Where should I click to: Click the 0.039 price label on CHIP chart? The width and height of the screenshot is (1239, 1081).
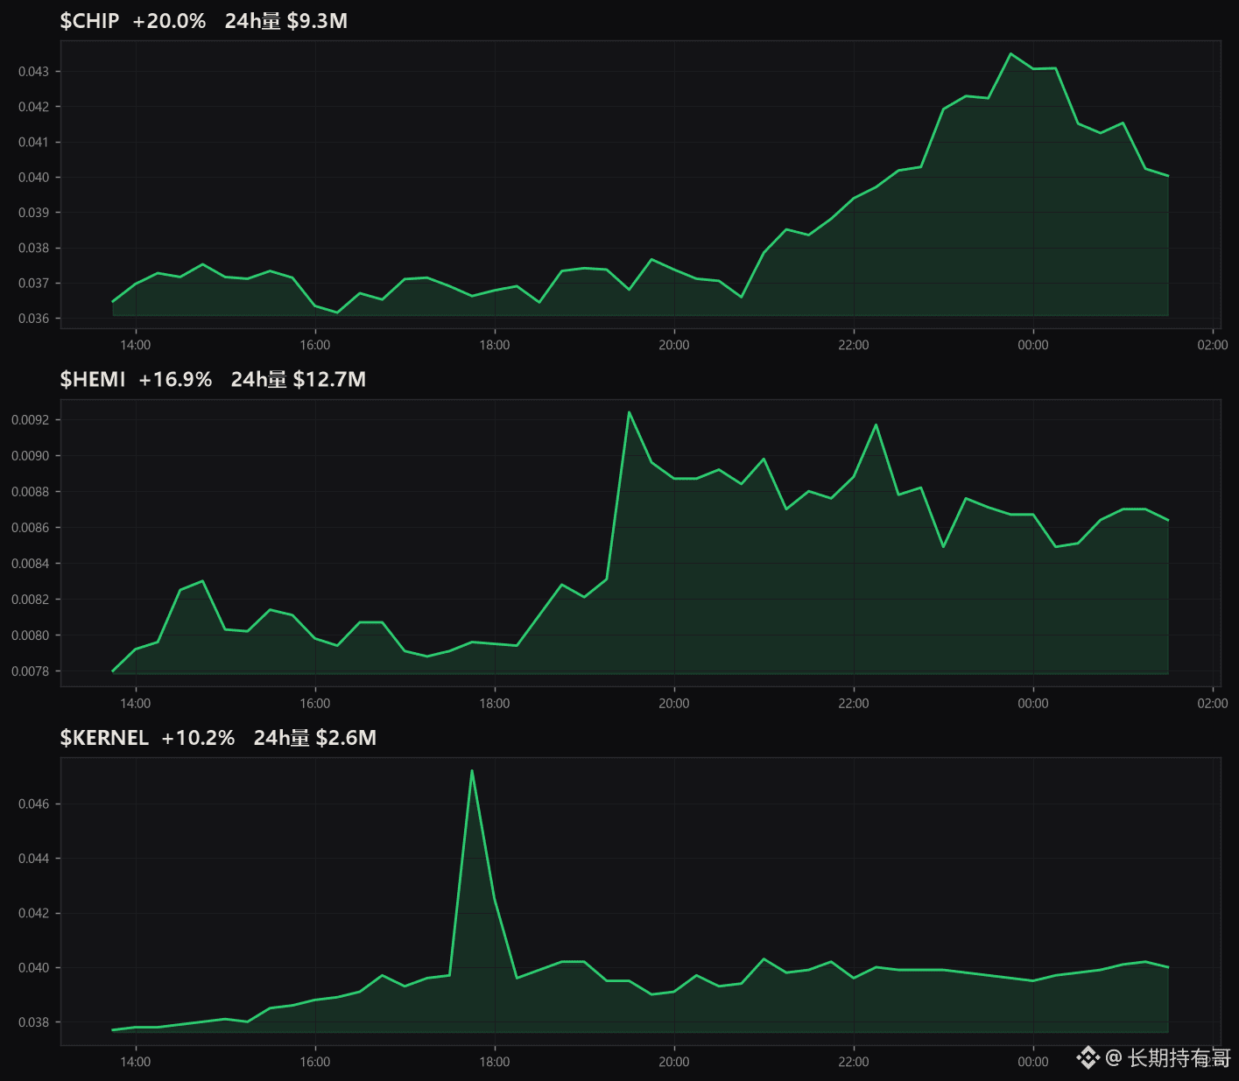[33, 213]
